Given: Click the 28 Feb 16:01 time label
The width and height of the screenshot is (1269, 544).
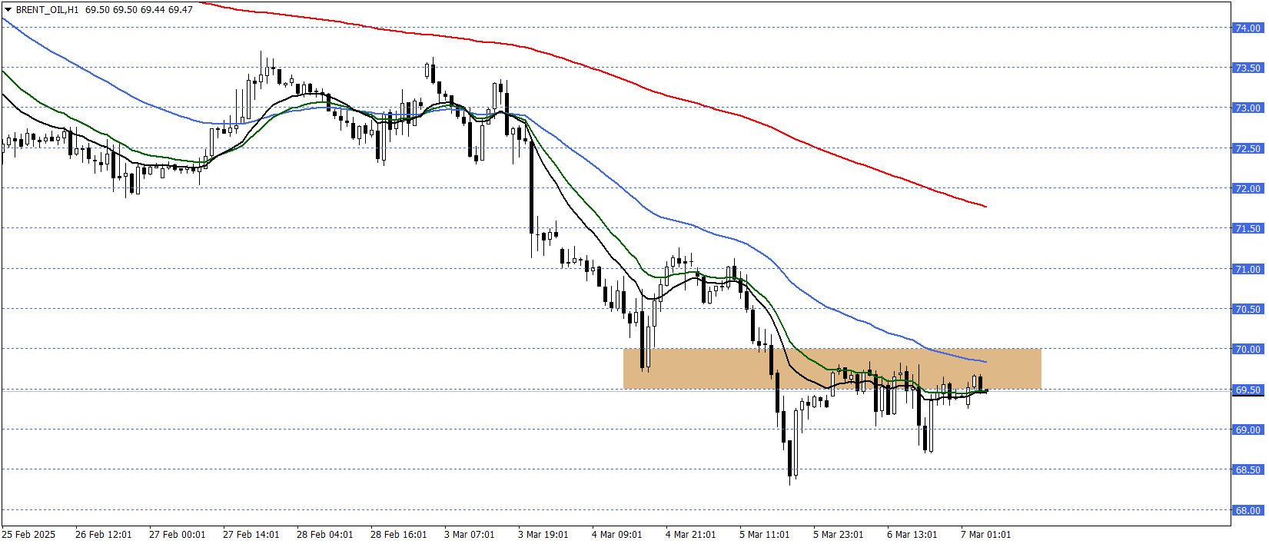Looking at the screenshot, I should click(399, 534).
